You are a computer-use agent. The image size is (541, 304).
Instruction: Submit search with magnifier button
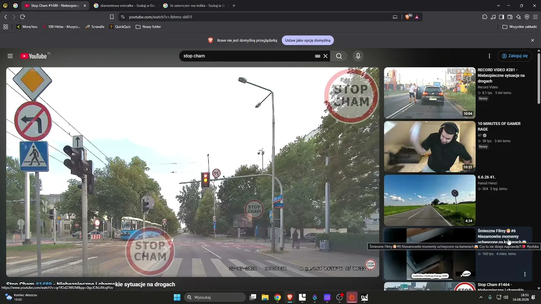click(339, 56)
